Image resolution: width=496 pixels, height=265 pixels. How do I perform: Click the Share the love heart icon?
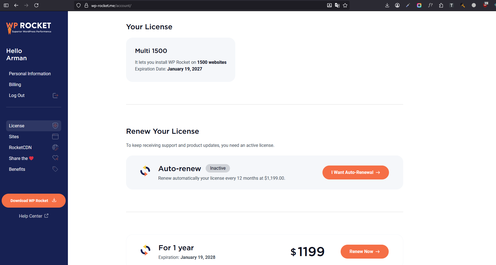coord(55,158)
